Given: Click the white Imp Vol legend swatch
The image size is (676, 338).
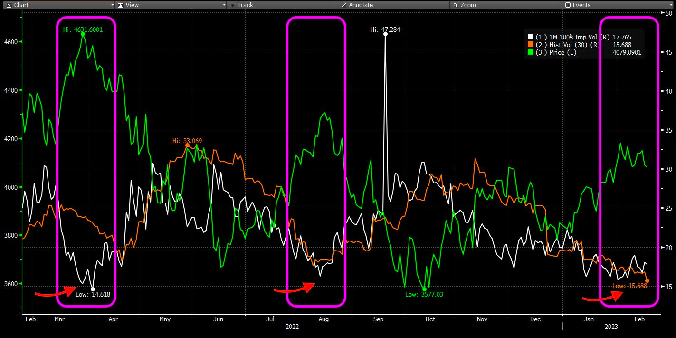Looking at the screenshot, I should click(531, 37).
